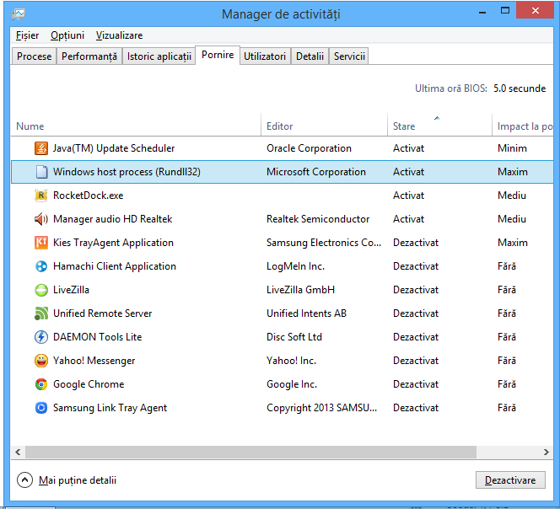Sort by the Editor column header
560x509 pixels.
324,126
